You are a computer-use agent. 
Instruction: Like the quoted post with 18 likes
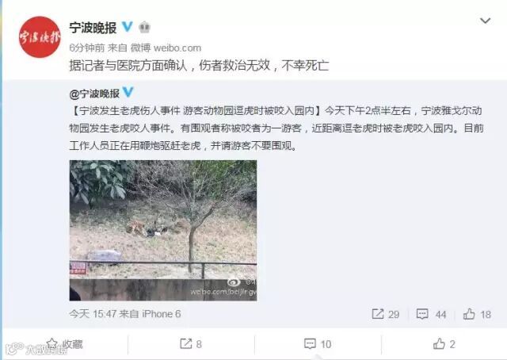(x=477, y=314)
